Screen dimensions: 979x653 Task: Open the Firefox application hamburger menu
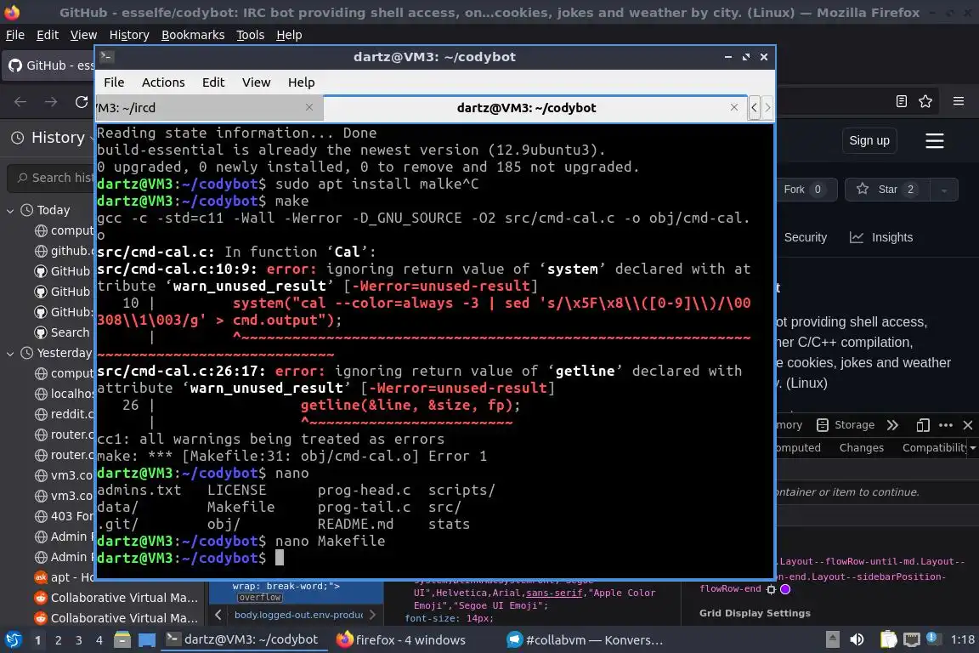pyautogui.click(x=959, y=101)
